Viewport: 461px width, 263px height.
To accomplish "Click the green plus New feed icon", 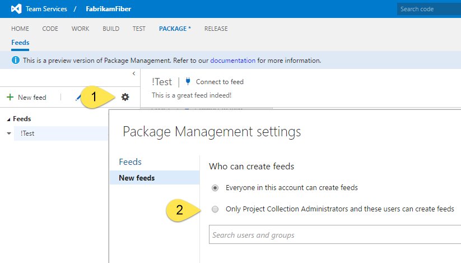I will pos(10,98).
